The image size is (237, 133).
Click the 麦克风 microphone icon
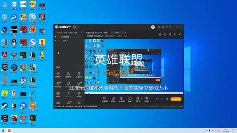click(138, 99)
